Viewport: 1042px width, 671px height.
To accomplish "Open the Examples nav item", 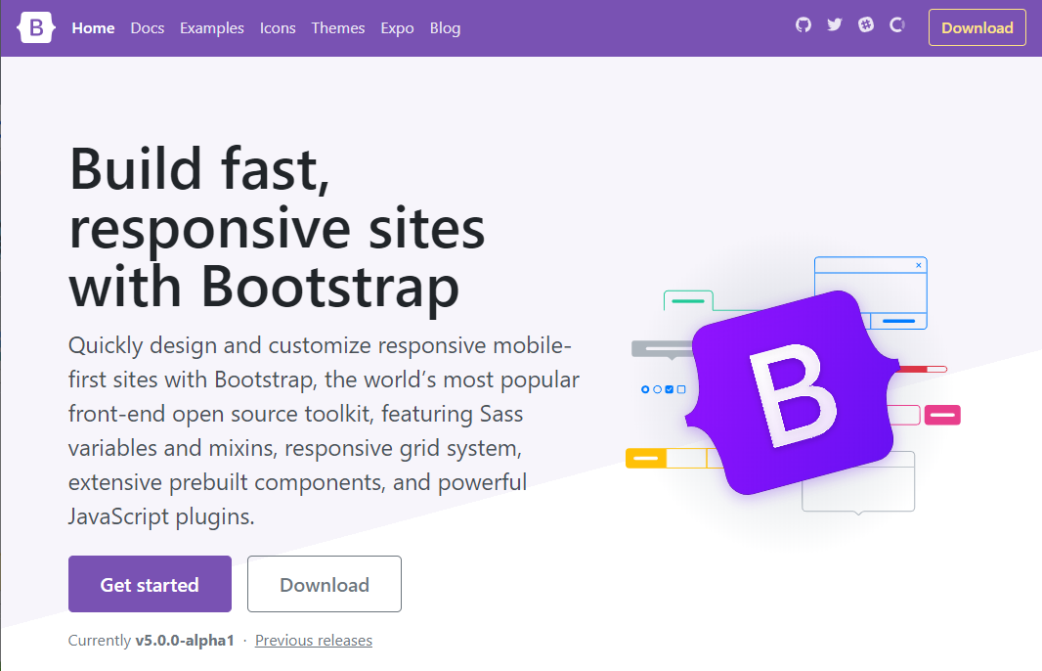I will 212,28.
